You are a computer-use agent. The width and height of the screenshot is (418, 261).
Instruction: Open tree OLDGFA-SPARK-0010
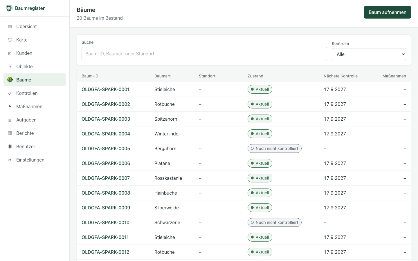click(105, 222)
